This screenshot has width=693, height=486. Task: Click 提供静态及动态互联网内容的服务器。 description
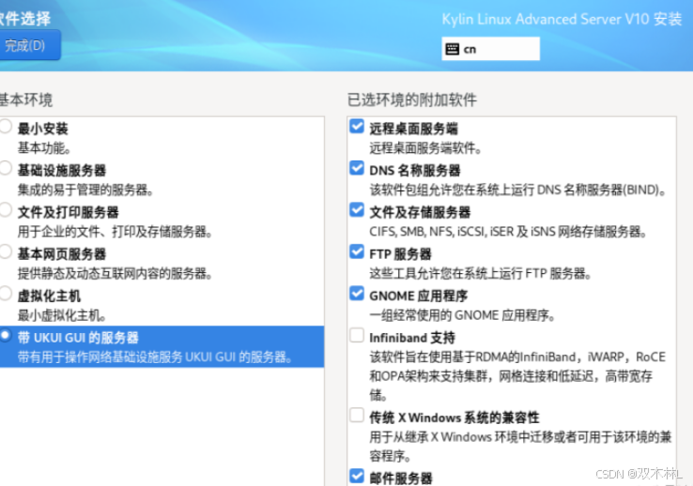(115, 274)
